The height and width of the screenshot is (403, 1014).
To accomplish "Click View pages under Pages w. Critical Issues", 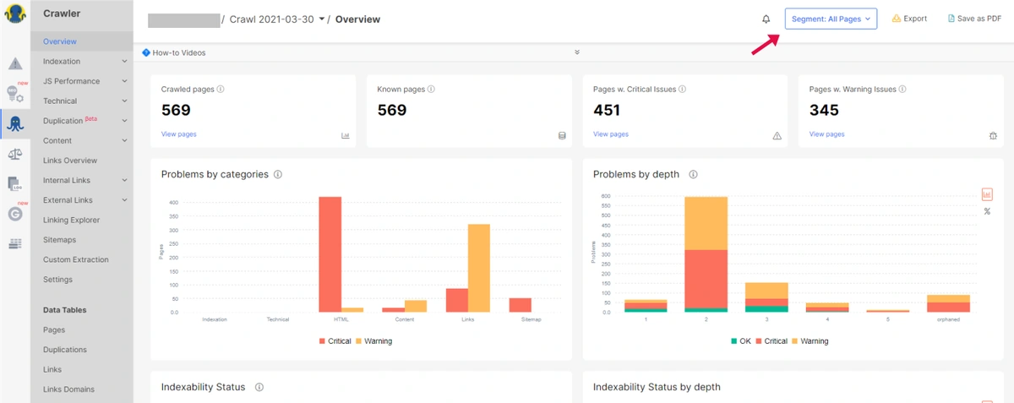I will [x=611, y=134].
